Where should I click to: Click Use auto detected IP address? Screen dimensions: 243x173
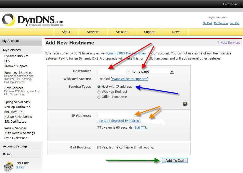pos(119,121)
